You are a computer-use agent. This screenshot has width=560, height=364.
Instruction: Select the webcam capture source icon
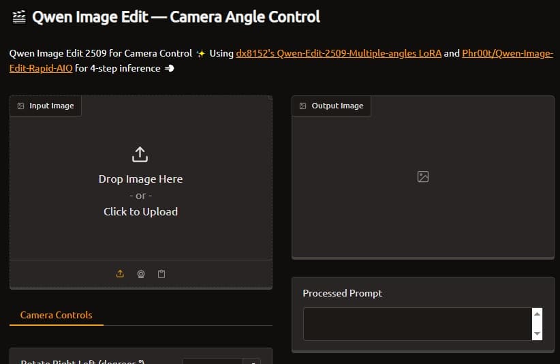click(140, 274)
